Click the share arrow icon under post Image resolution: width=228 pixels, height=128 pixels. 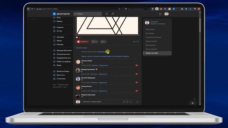tap(102, 42)
